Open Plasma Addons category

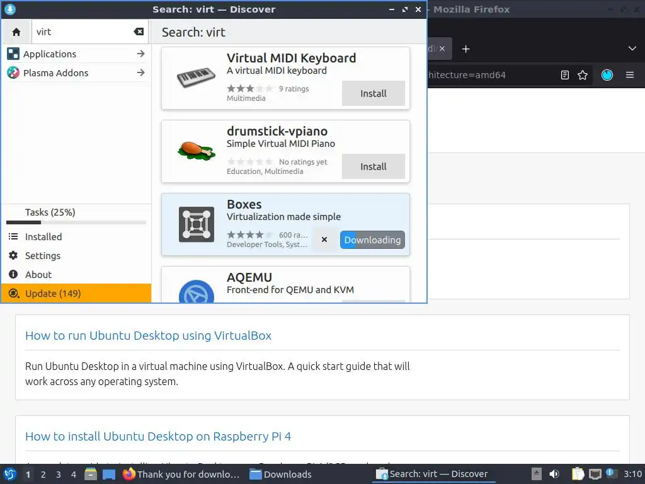click(76, 73)
